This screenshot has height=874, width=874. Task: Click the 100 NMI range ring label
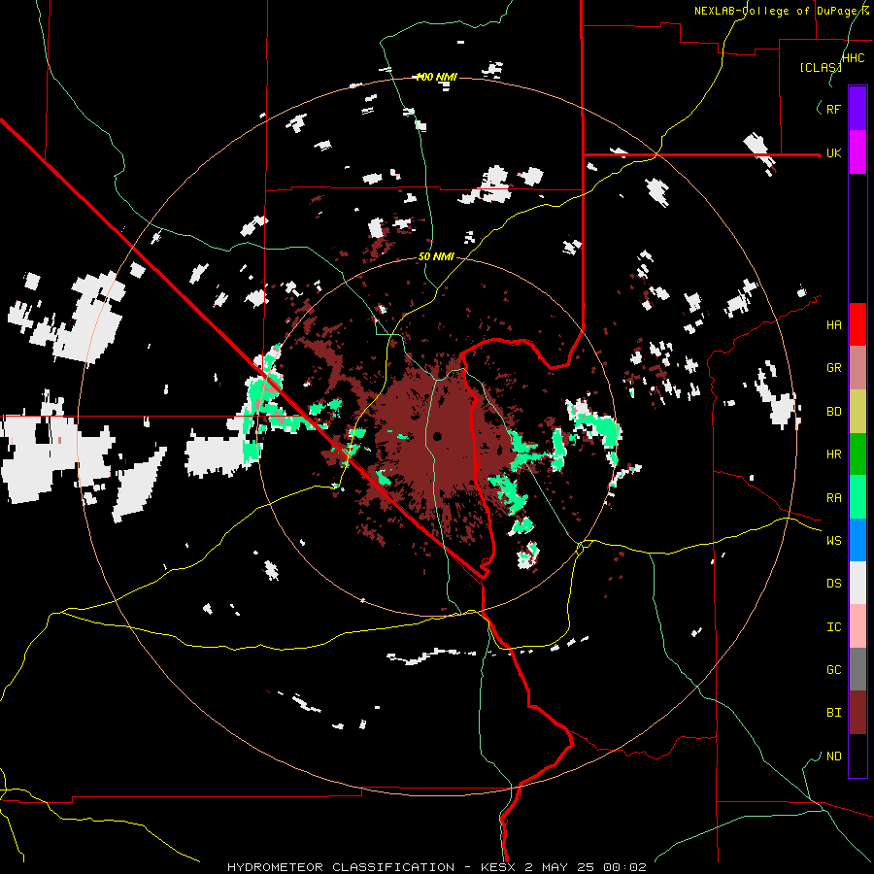(436, 77)
